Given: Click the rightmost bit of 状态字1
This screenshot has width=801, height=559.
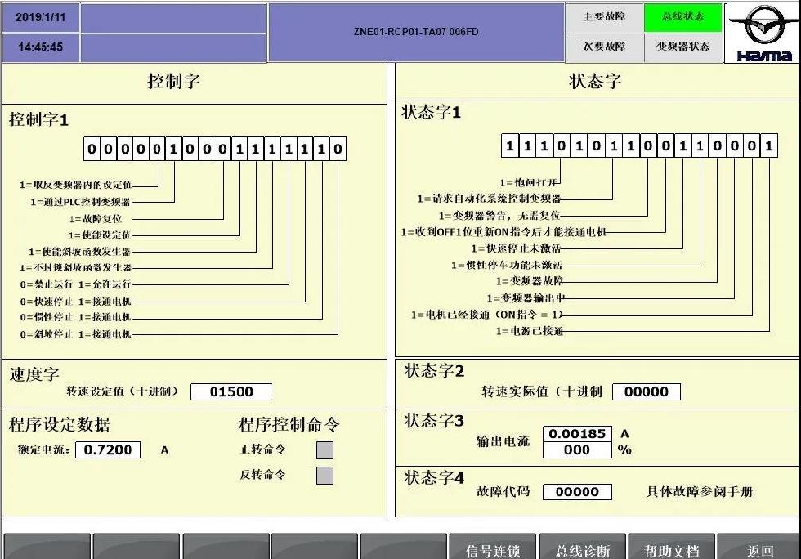Looking at the screenshot, I should pos(768,146).
